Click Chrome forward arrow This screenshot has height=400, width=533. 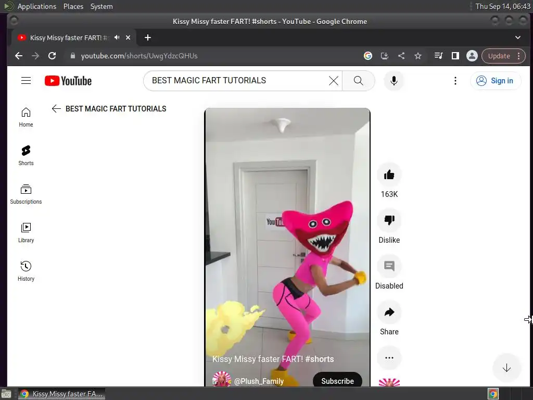(x=35, y=56)
